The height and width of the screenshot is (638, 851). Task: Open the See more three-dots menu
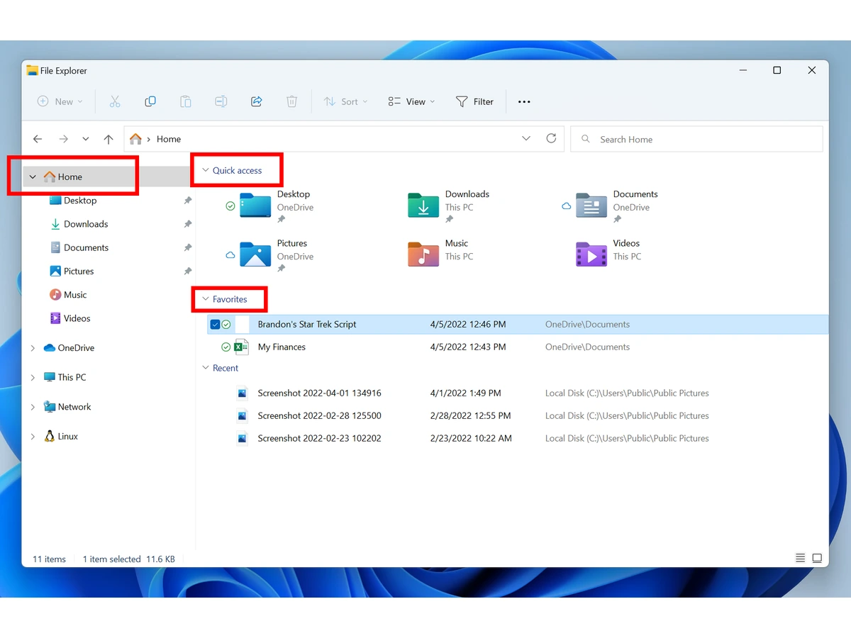(524, 101)
